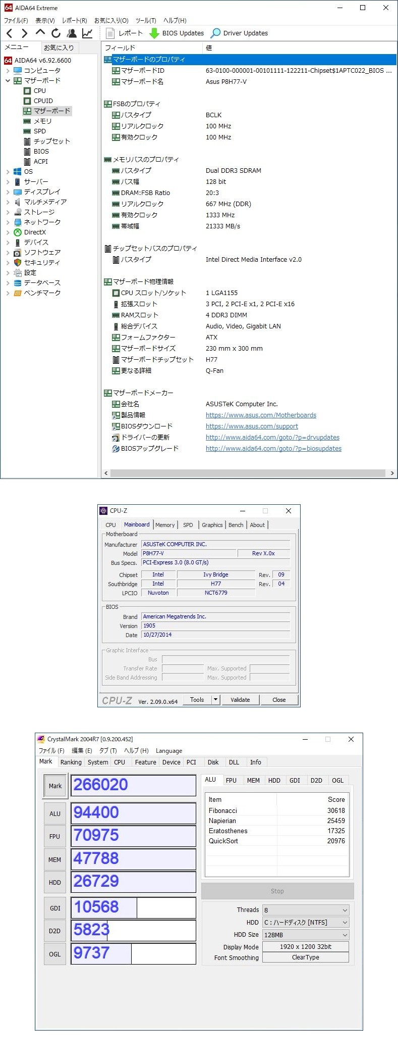This screenshot has height=1056, width=398.
Task: Click Driver Updates in toolbar
Action: (x=239, y=33)
